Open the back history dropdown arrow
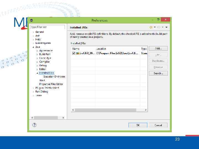 tap(155, 27)
